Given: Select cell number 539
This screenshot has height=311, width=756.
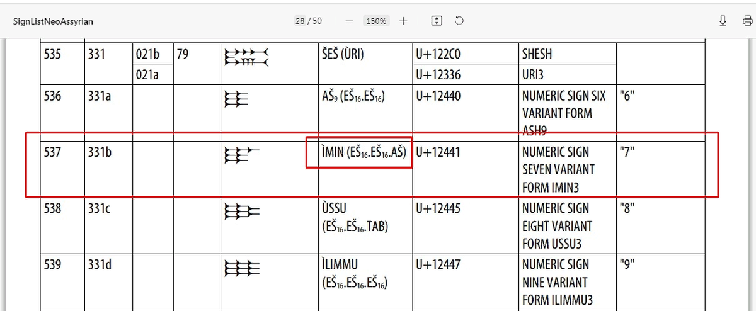Looking at the screenshot, I should pyautogui.click(x=52, y=264).
